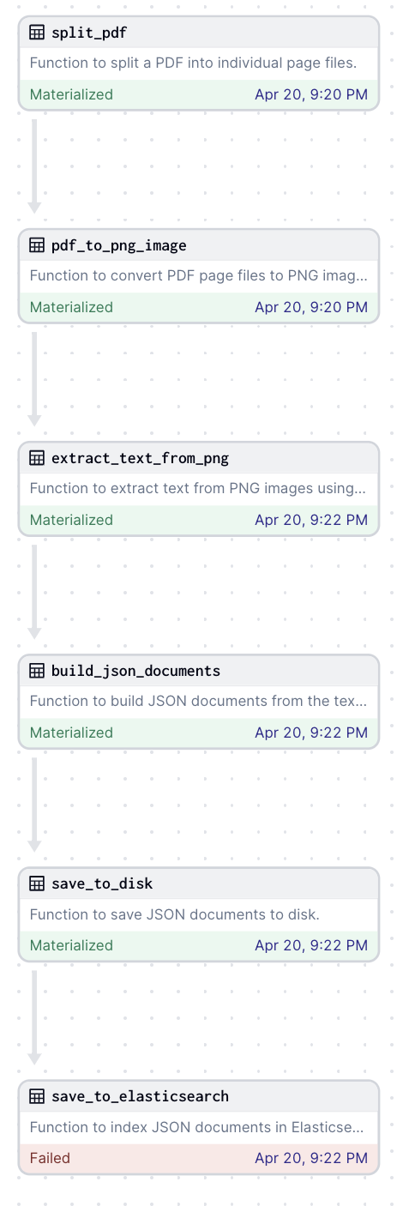Open the failed run timestamp on save_to_elasticsearch

(x=311, y=1158)
